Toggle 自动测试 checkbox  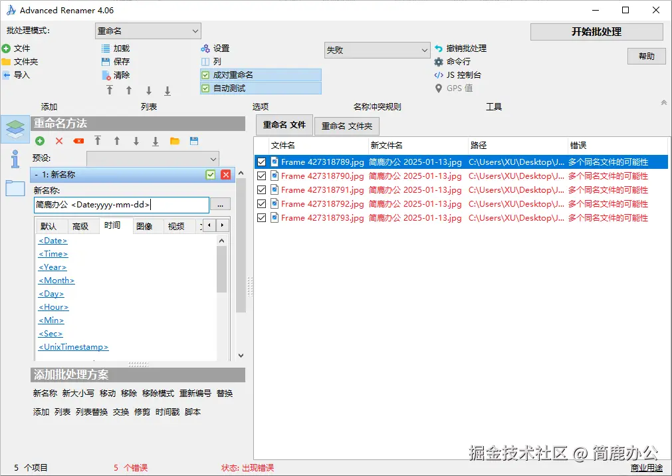[x=205, y=88]
